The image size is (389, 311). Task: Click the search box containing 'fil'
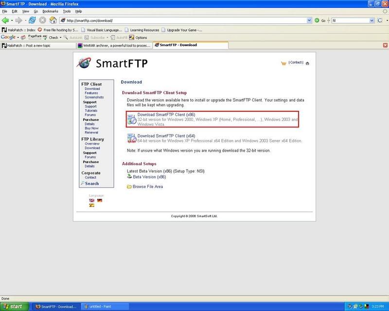tap(350, 20)
